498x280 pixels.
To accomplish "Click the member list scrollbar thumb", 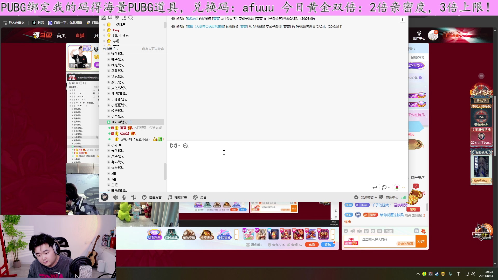I will coord(165,25).
